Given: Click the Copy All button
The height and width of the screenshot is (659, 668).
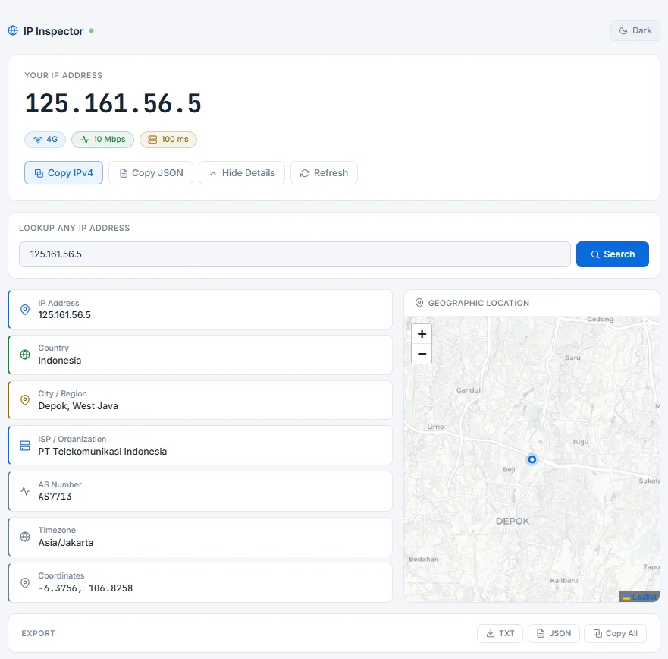Looking at the screenshot, I should click(x=615, y=633).
